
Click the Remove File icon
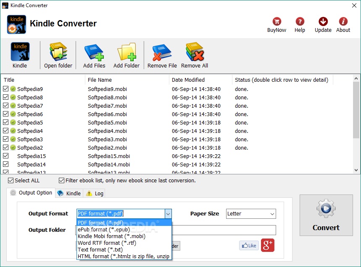pos(162,52)
